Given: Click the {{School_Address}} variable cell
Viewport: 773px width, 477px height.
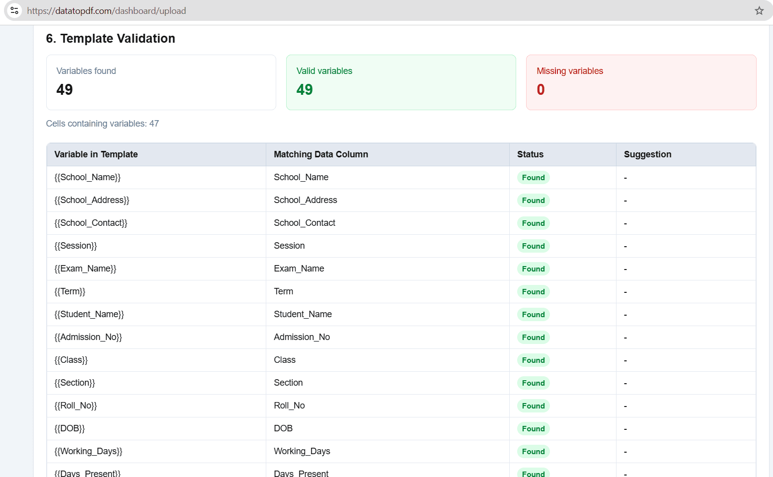Looking at the screenshot, I should 156,200.
